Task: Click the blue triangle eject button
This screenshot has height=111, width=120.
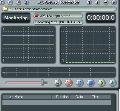Action: 113,83
